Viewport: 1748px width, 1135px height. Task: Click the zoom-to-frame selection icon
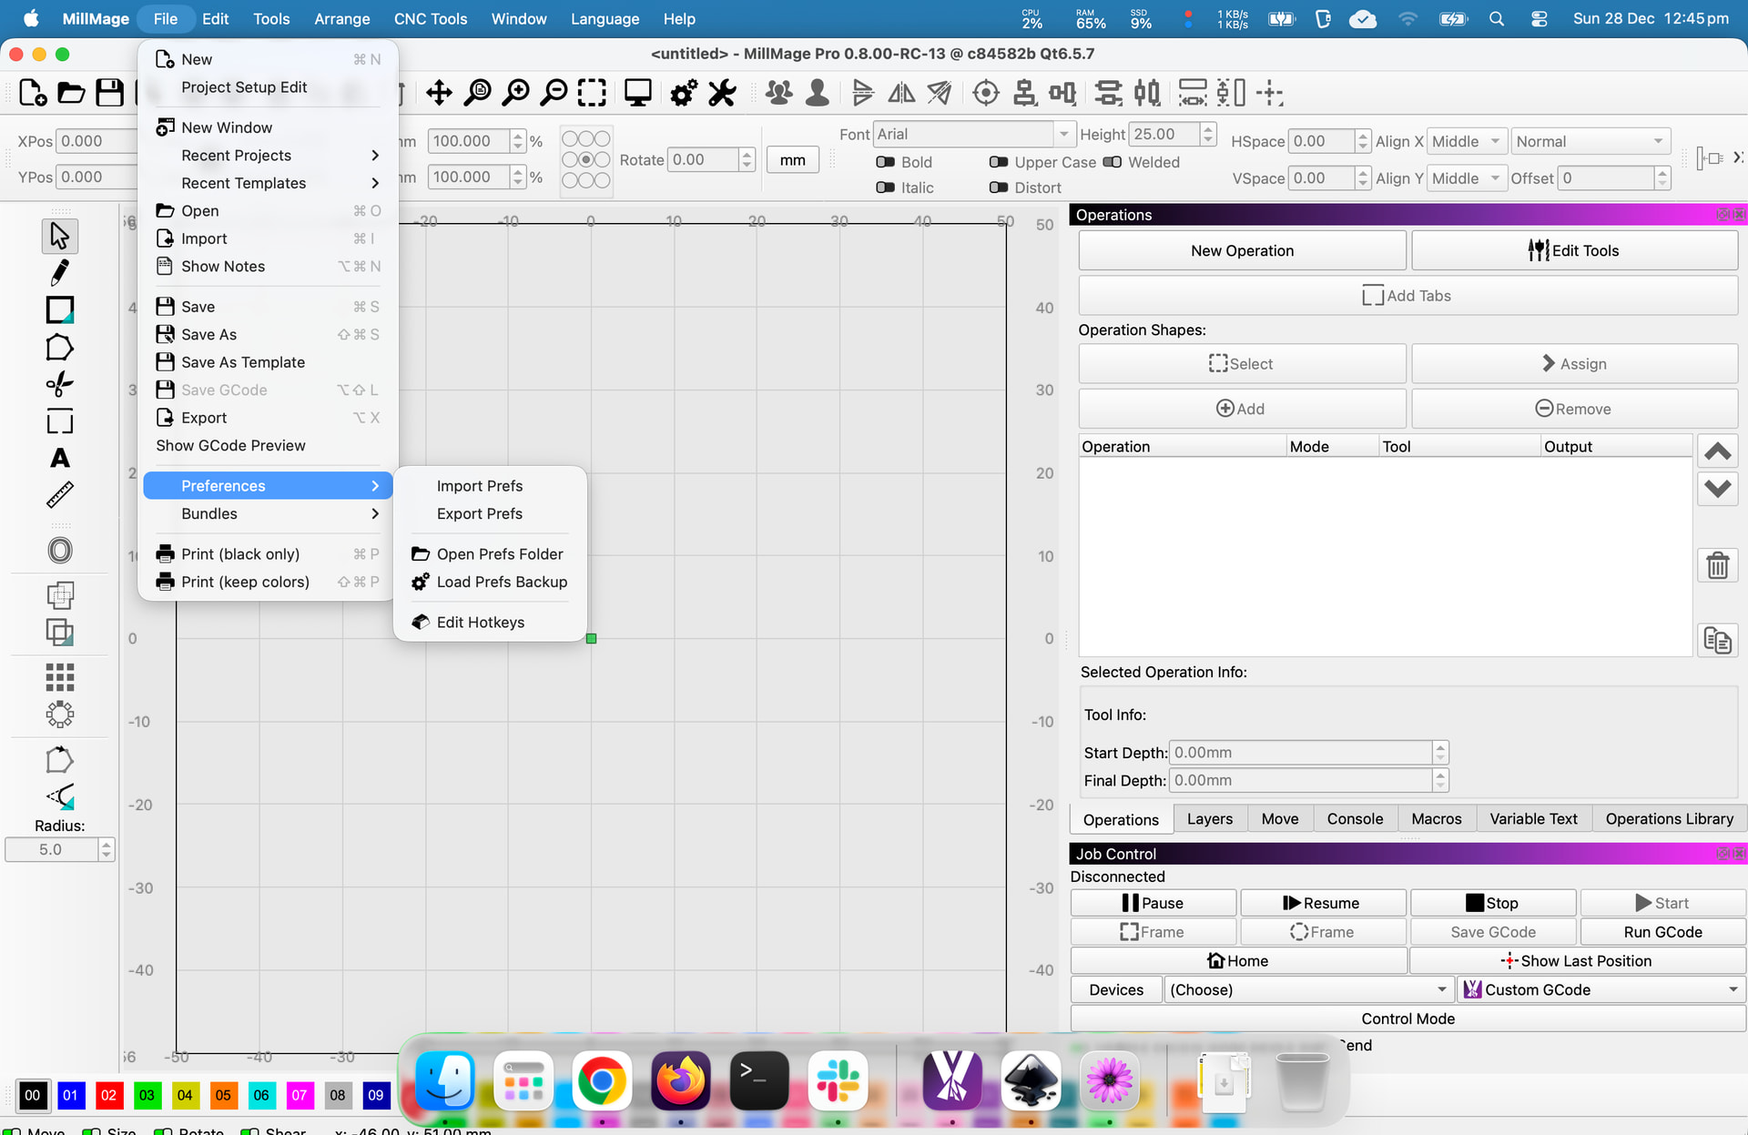592,93
